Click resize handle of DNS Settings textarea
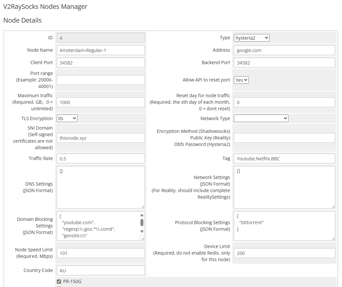Screen dimensions: 342x287 [x=142, y=206]
